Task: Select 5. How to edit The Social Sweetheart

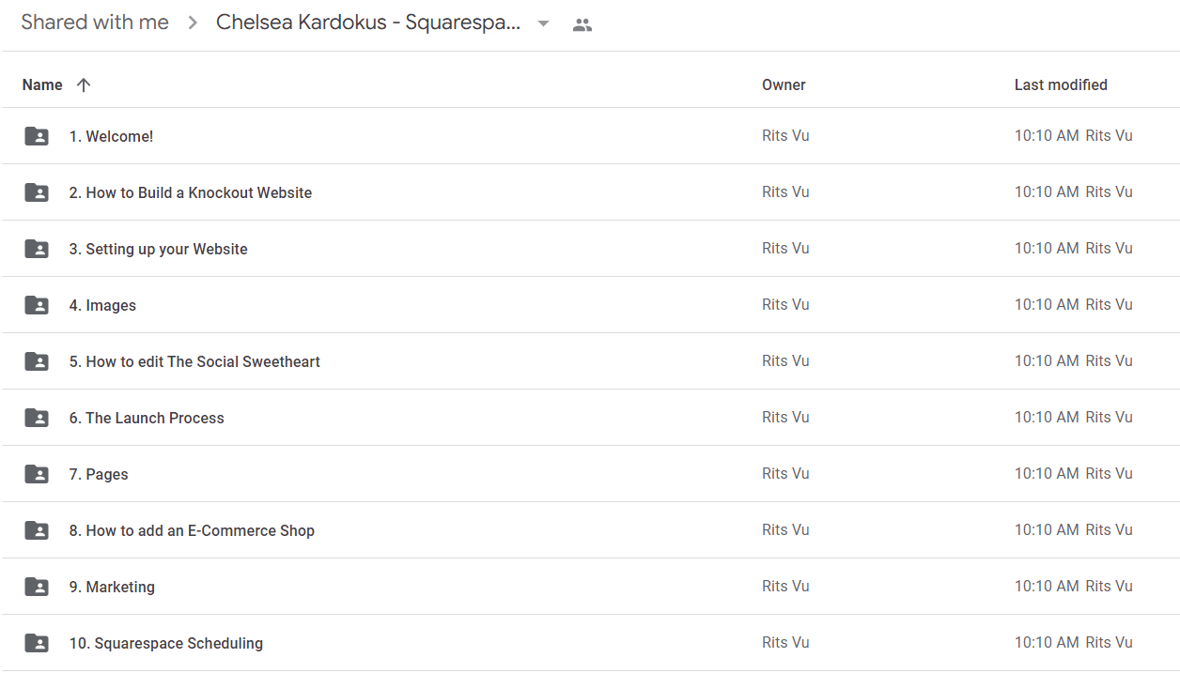Action: (590, 361)
